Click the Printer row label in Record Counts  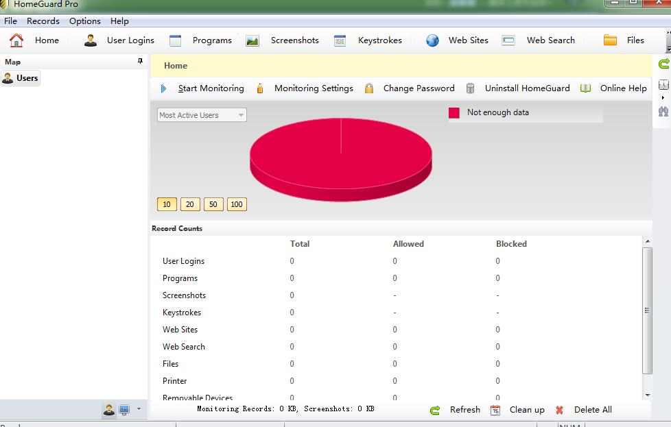pyautogui.click(x=174, y=381)
